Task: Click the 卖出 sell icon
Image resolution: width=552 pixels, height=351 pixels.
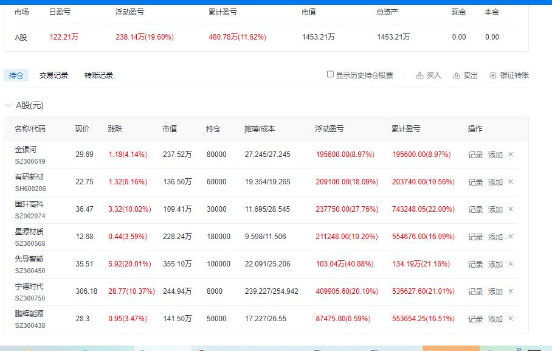Action: [x=456, y=75]
